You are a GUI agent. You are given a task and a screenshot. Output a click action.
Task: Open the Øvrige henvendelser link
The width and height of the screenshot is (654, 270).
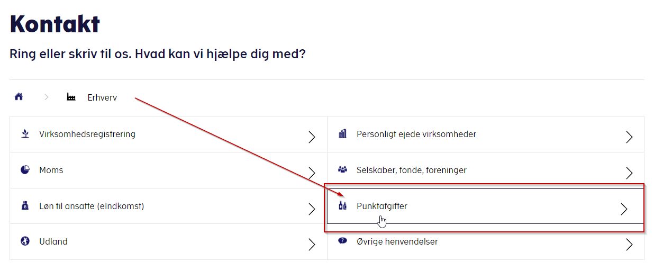(x=397, y=241)
